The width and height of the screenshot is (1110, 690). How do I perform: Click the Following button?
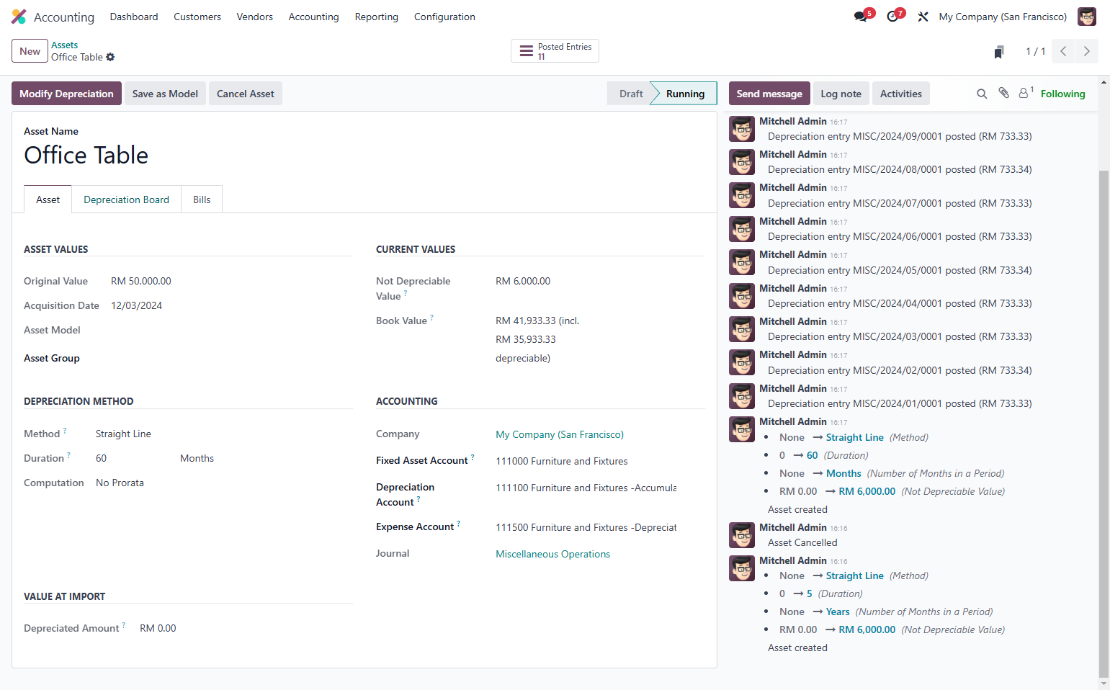(1062, 94)
